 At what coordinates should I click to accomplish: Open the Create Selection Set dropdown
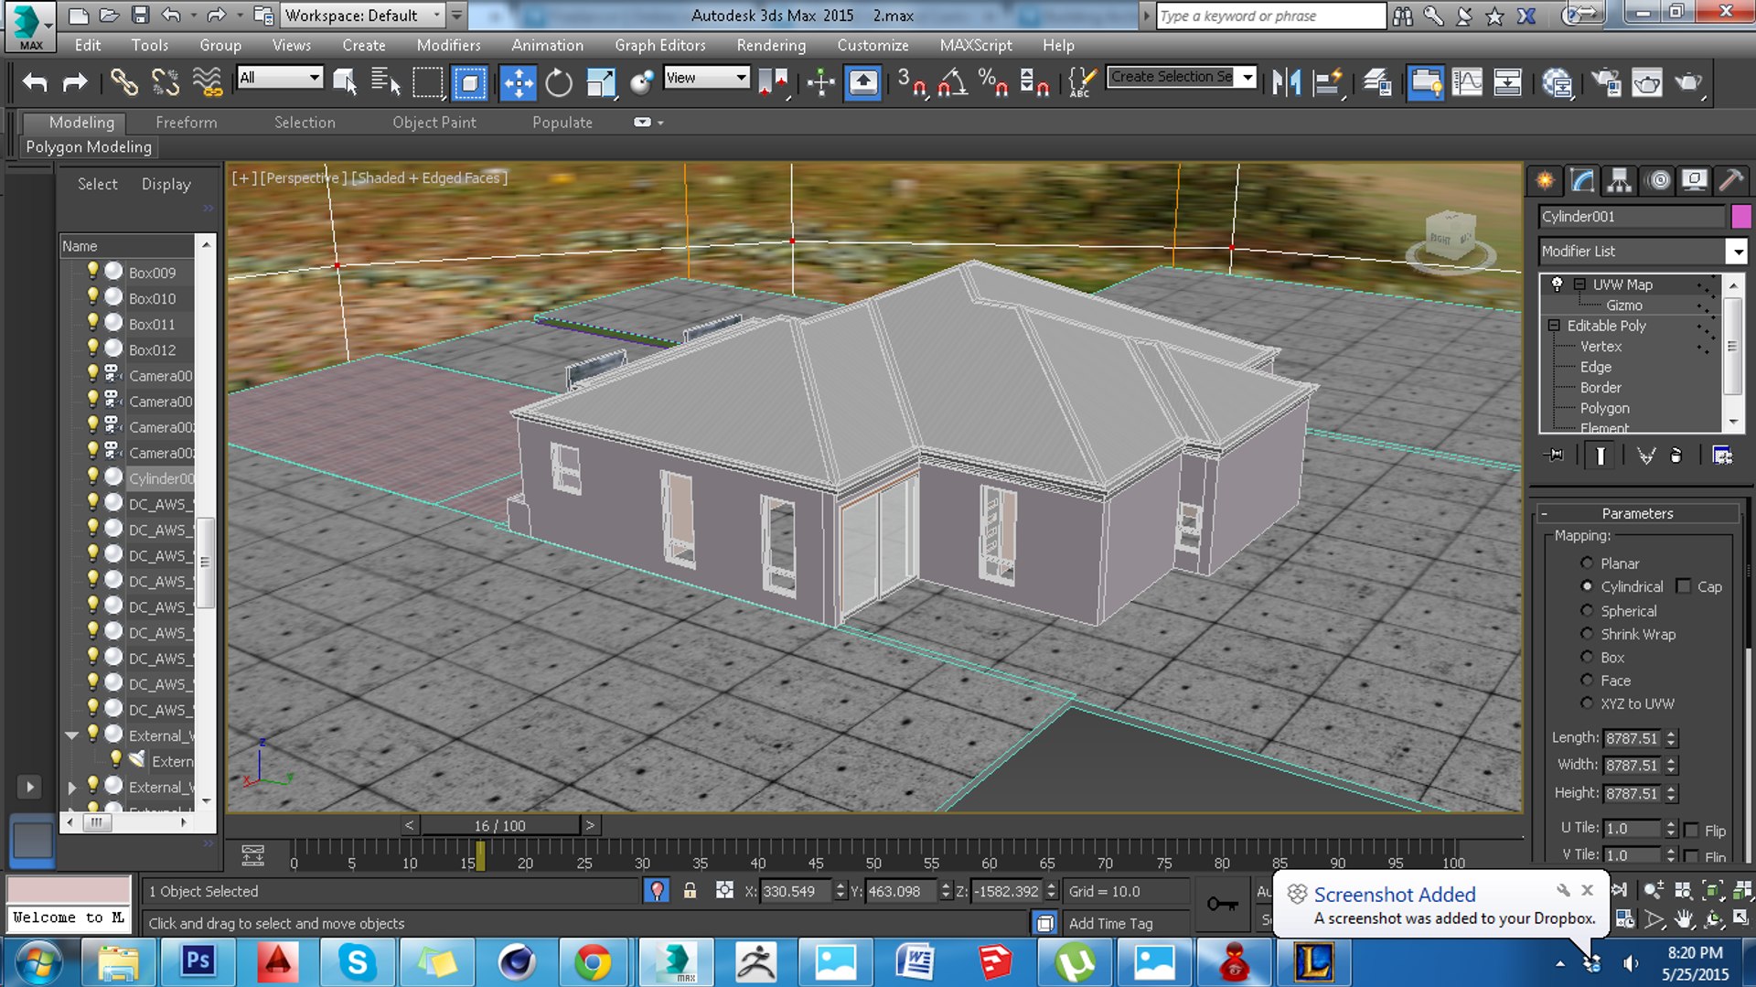pyautogui.click(x=1247, y=78)
